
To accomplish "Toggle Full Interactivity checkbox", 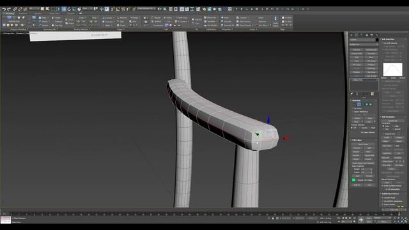I will pos(387,189).
